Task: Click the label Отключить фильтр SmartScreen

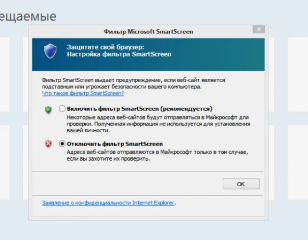Action: [x=115, y=144]
